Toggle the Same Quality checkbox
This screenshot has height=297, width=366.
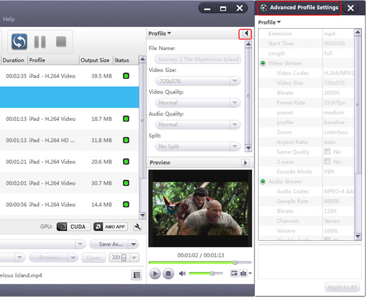tap(328, 151)
